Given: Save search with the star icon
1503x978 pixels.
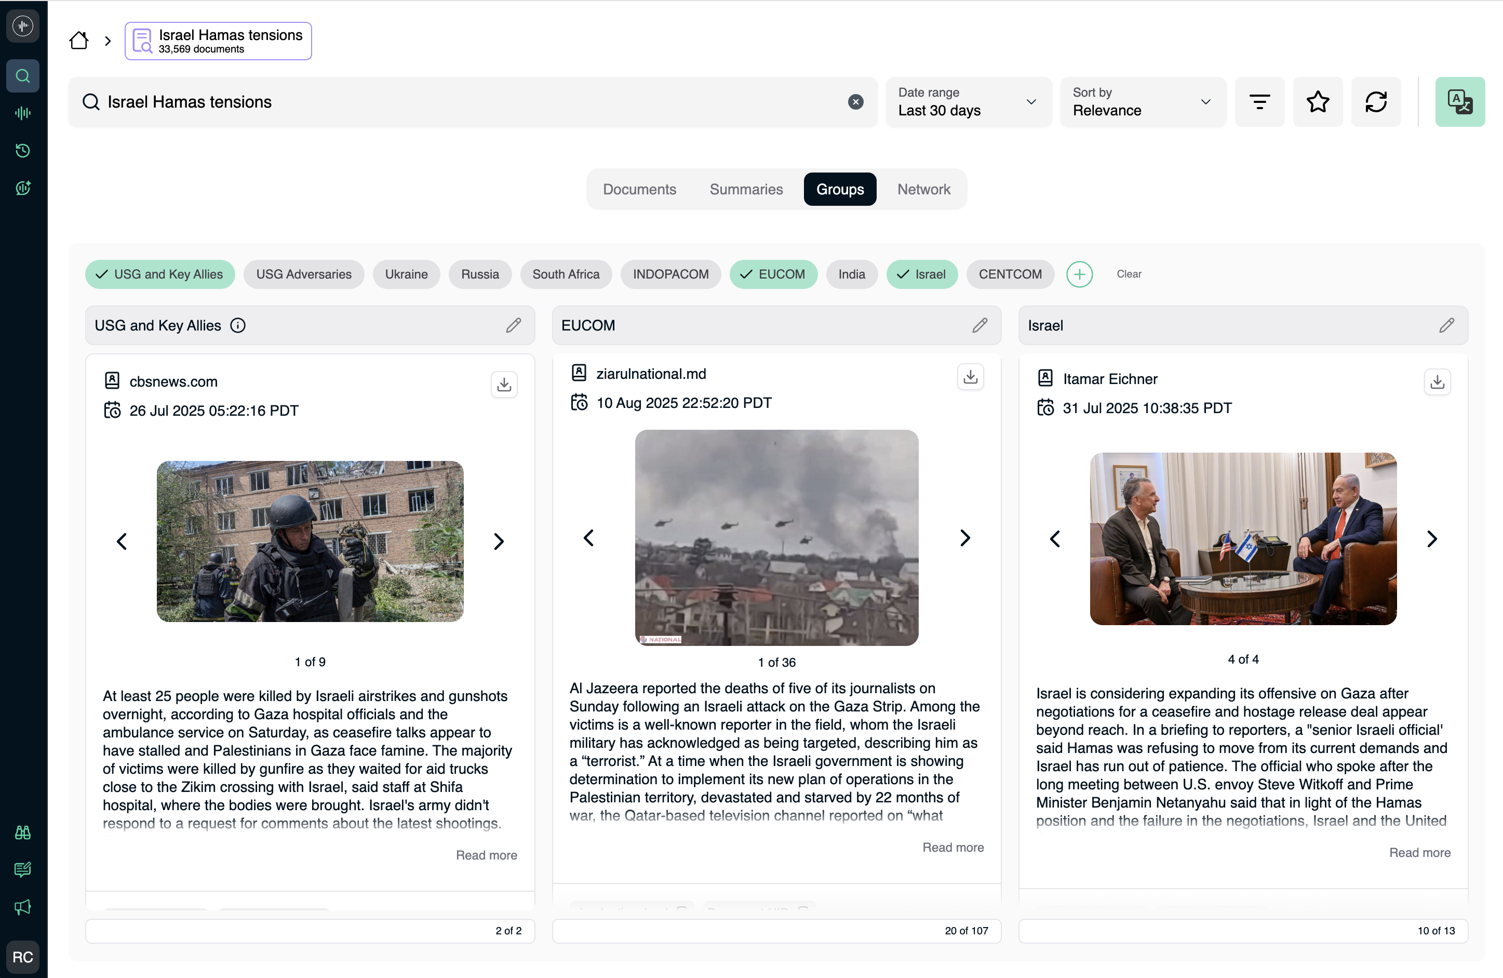Looking at the screenshot, I should 1318,102.
